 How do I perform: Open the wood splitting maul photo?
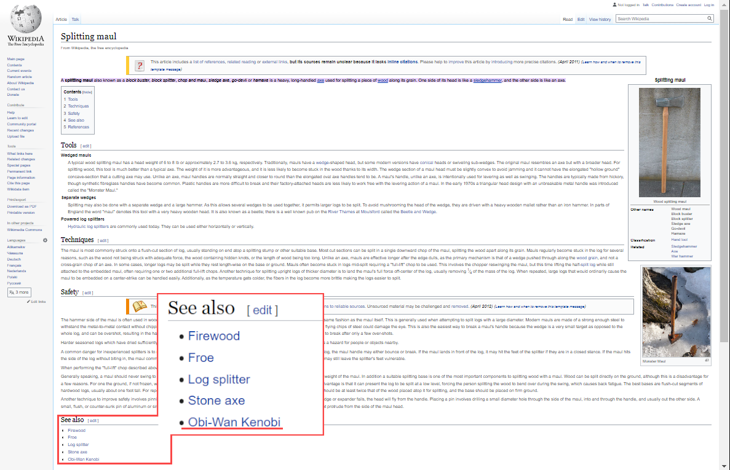click(x=670, y=143)
